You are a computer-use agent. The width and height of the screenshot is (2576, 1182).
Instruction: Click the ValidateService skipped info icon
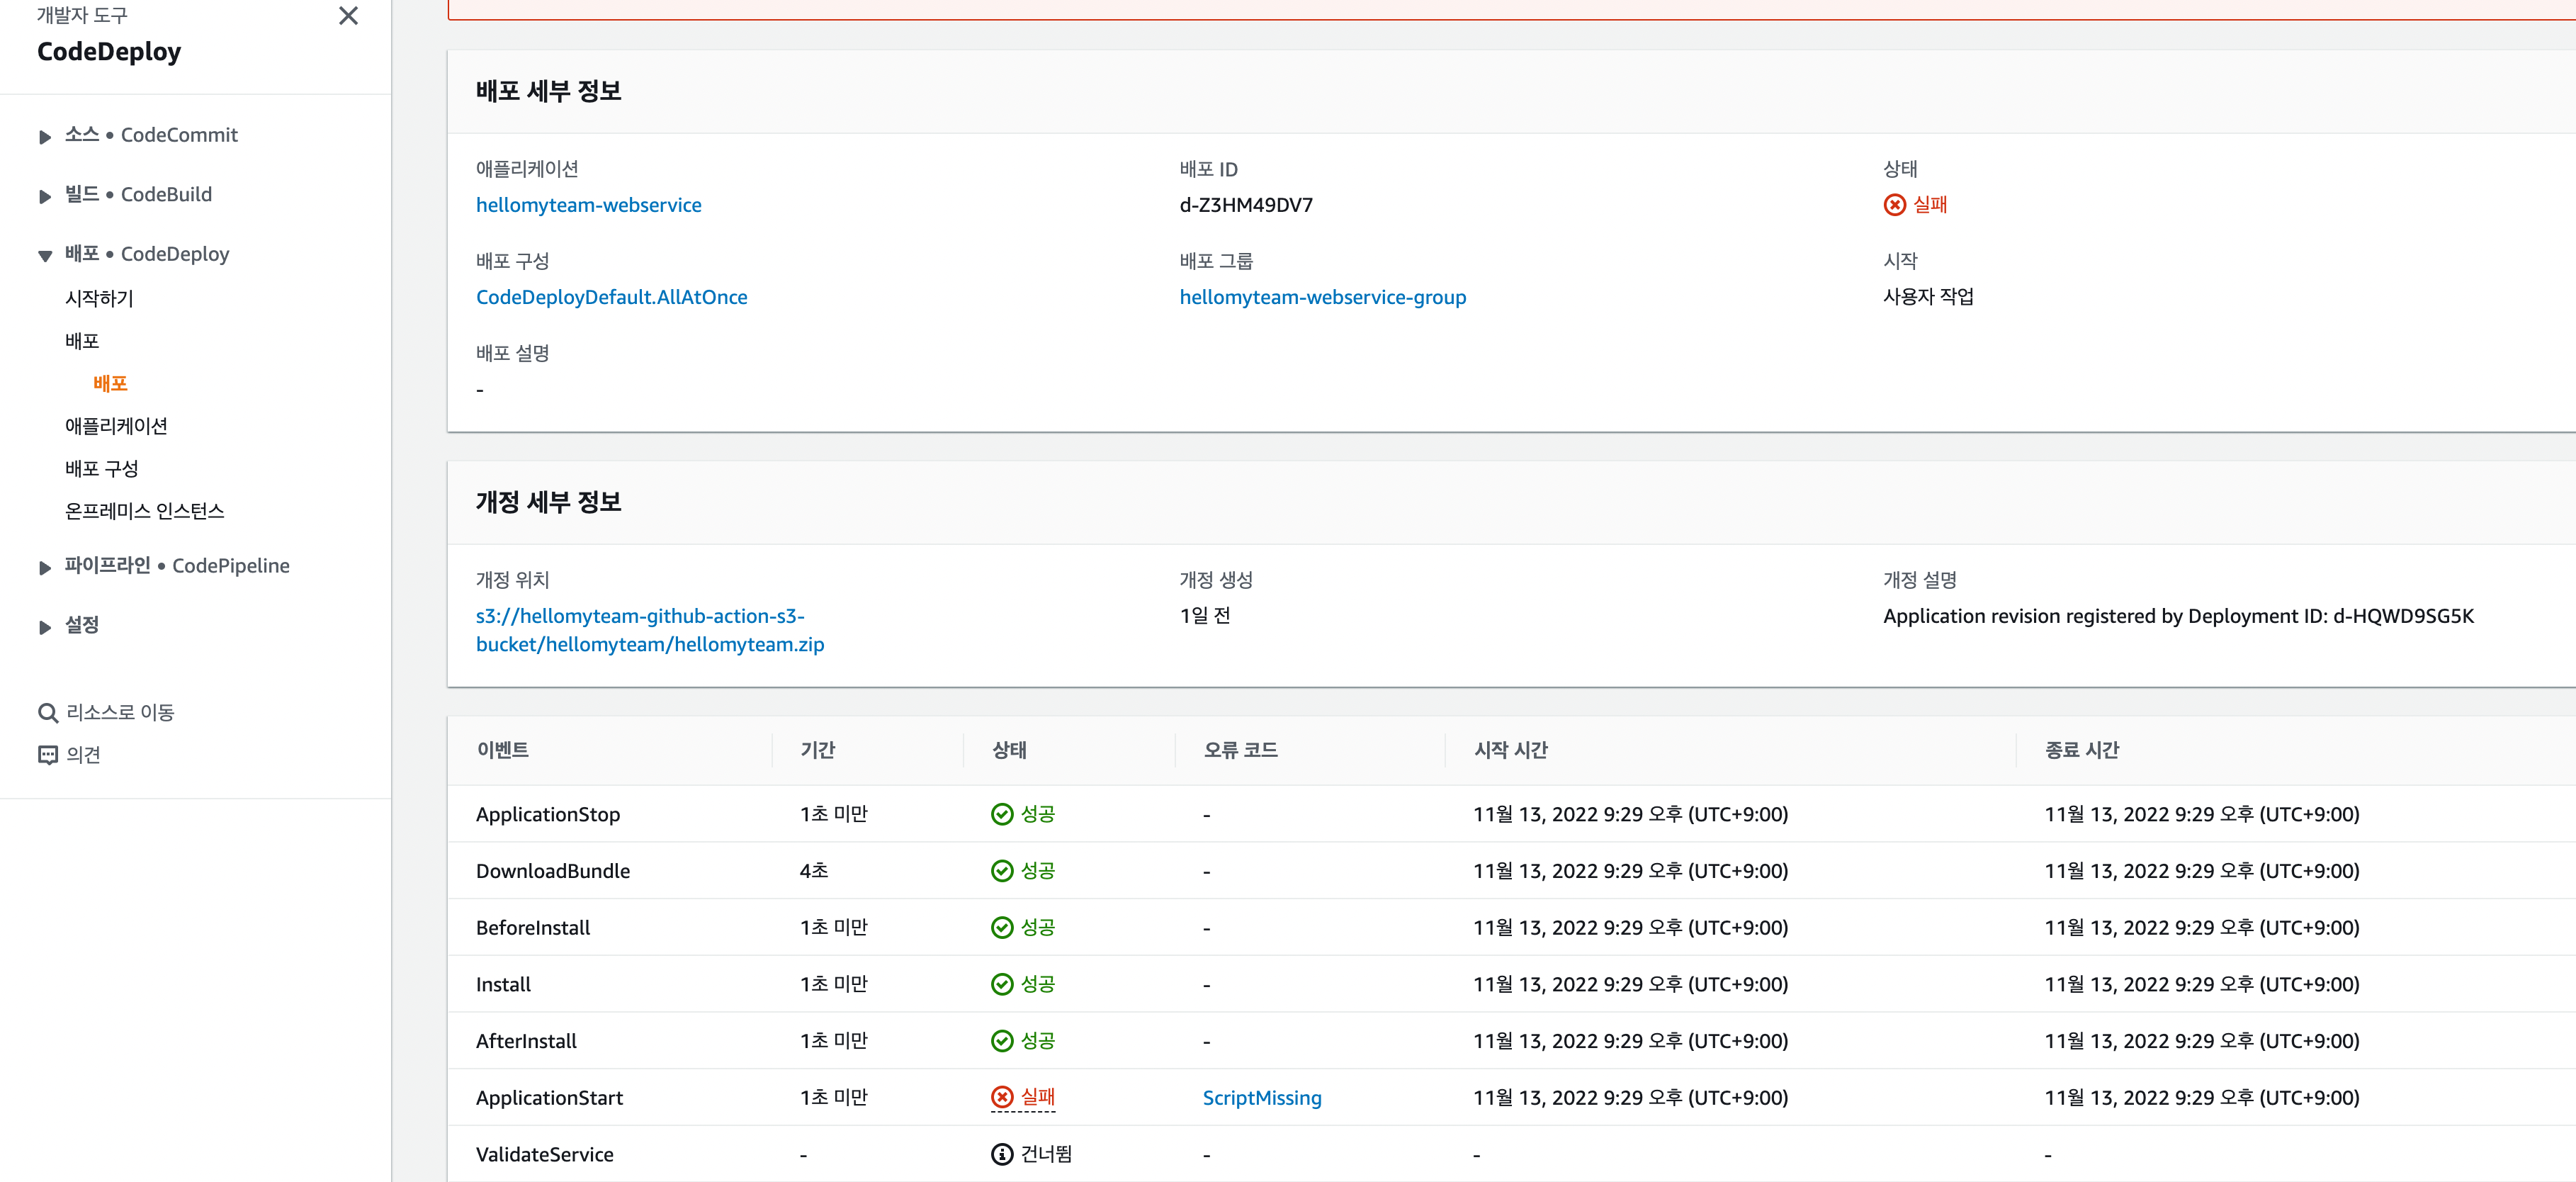[1001, 1155]
